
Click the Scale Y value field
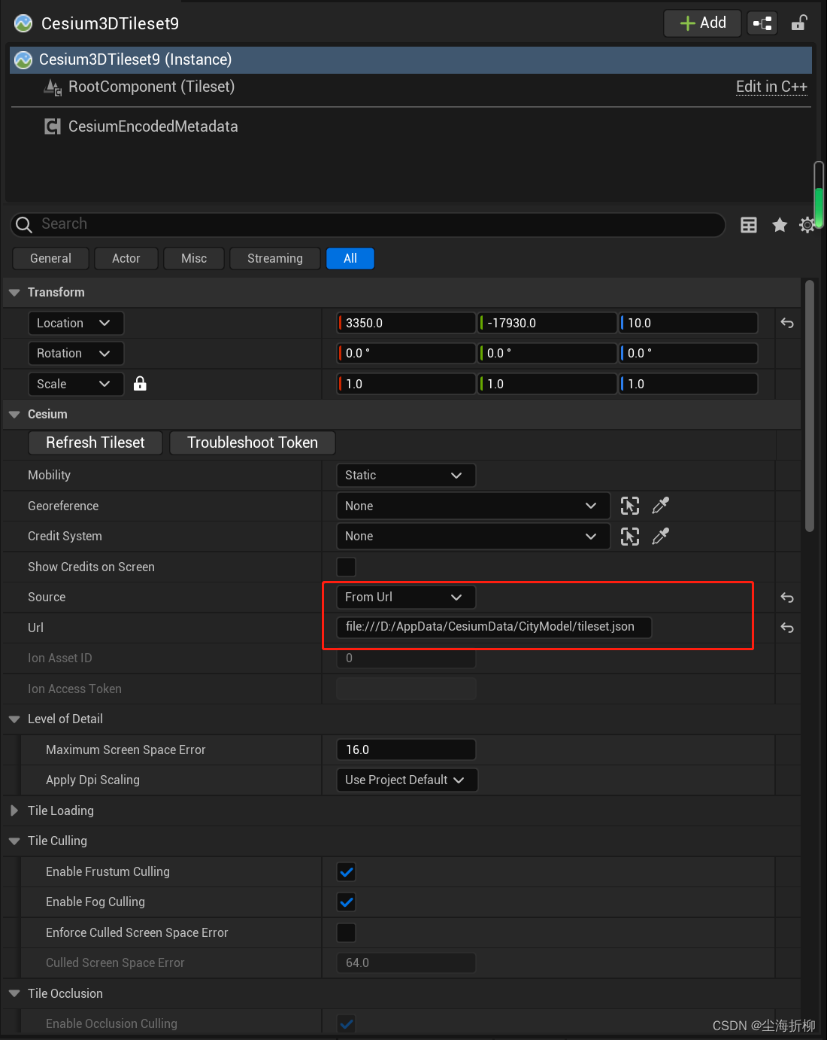[x=548, y=384]
